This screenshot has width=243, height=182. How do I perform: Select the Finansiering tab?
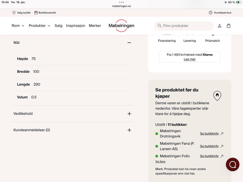coord(167,41)
